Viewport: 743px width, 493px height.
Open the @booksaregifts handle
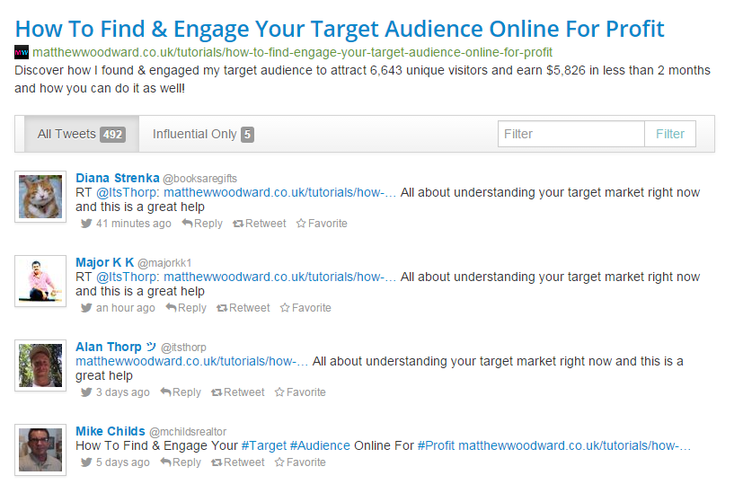pos(200,179)
